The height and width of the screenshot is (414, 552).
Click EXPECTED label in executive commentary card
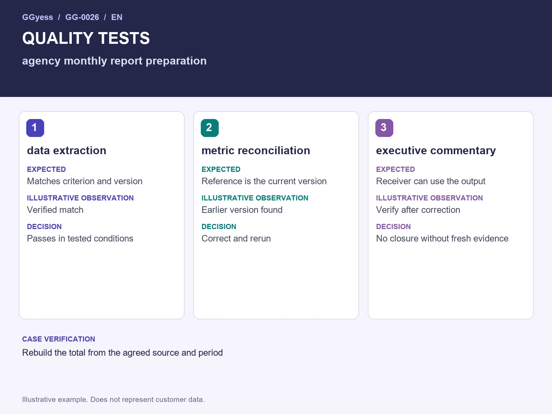[x=395, y=169]
